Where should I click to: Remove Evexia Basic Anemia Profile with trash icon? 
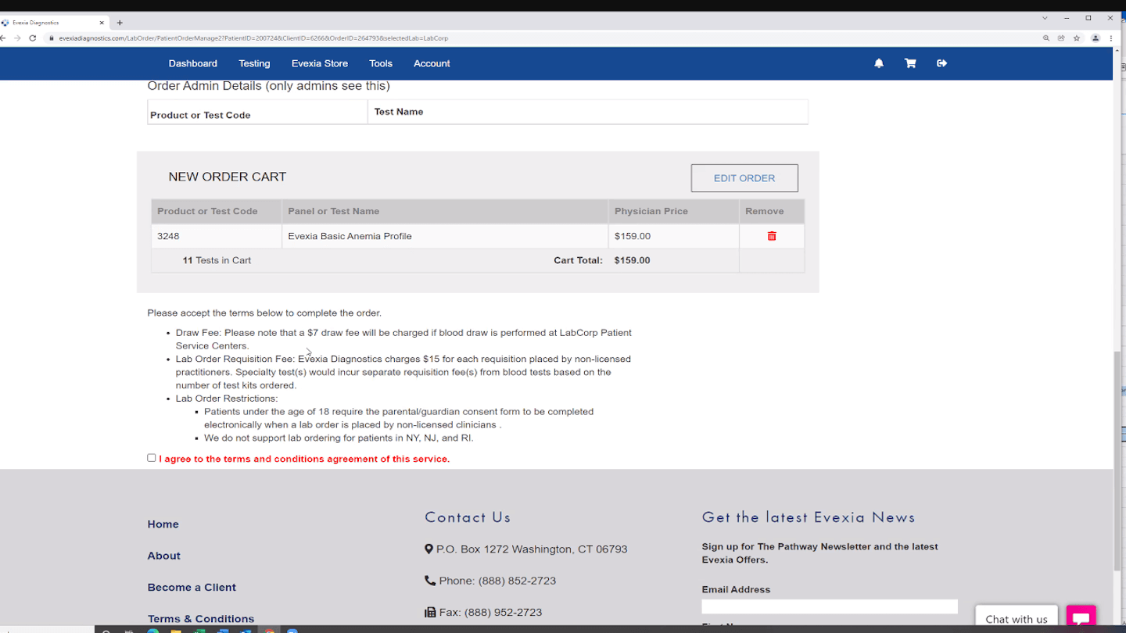(x=772, y=236)
